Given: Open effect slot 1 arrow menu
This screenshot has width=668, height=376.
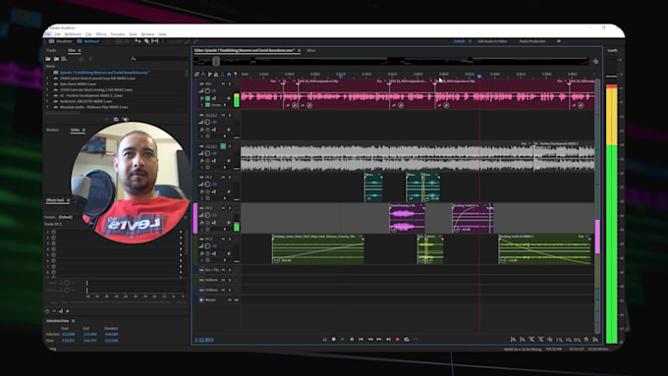Looking at the screenshot, I should [181, 232].
